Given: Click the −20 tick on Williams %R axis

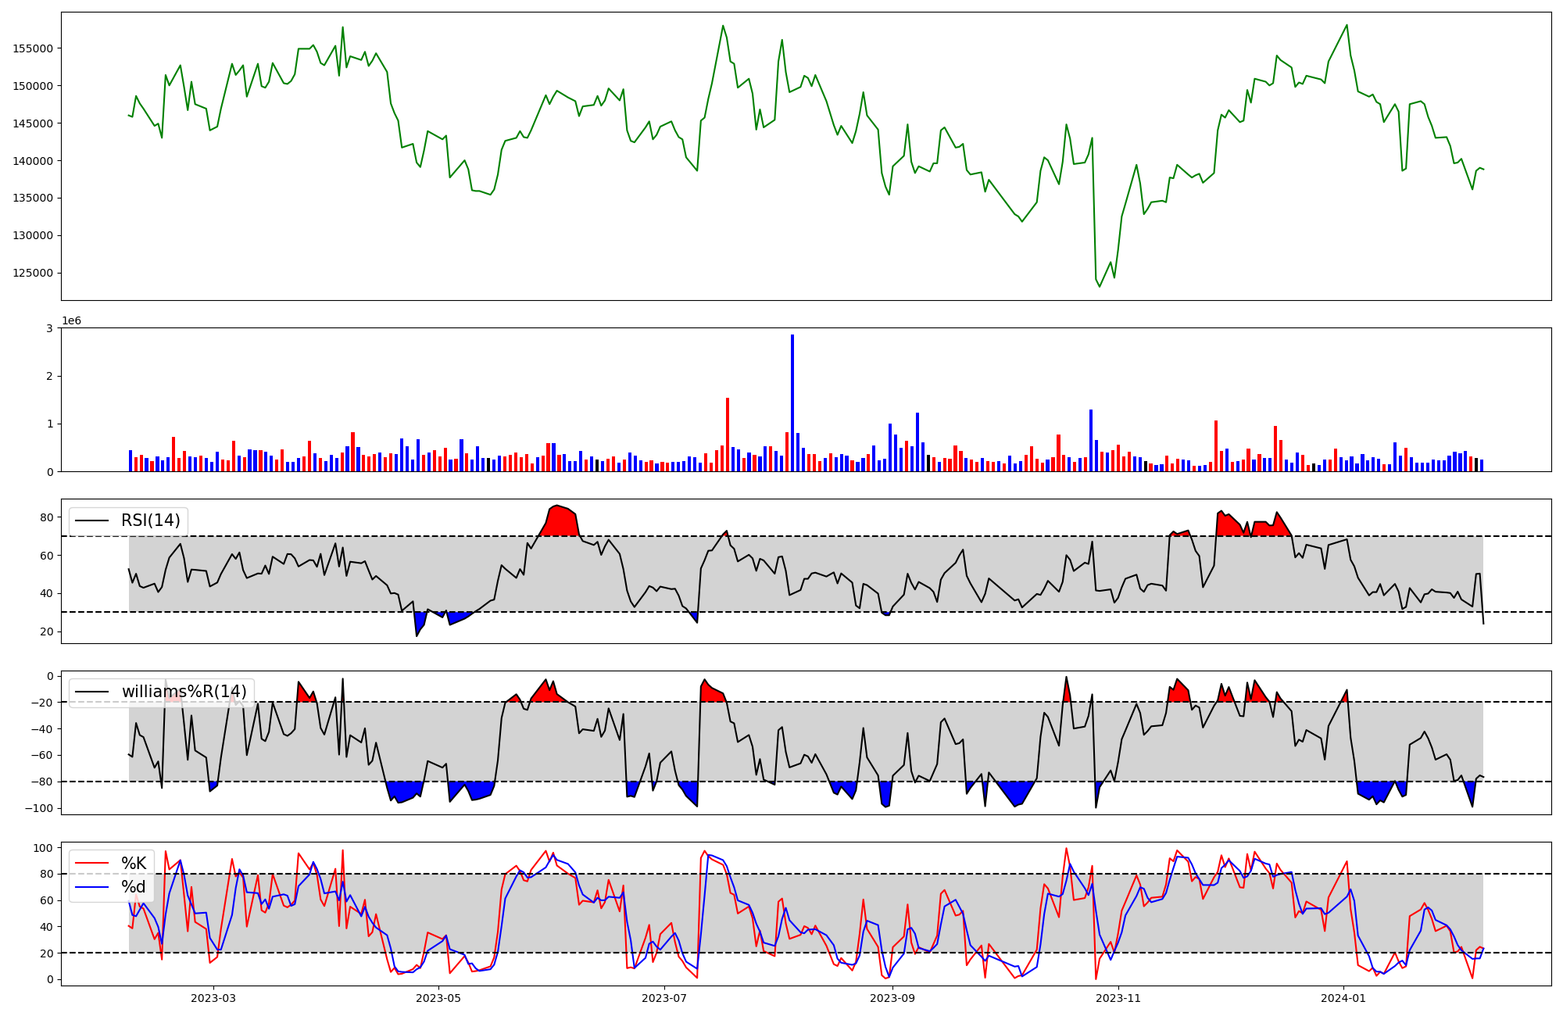Looking at the screenshot, I should [x=41, y=703].
